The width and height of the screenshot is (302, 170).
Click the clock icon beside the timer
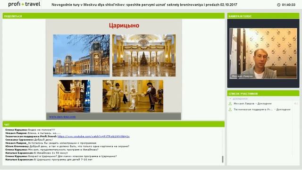(x=278, y=5)
